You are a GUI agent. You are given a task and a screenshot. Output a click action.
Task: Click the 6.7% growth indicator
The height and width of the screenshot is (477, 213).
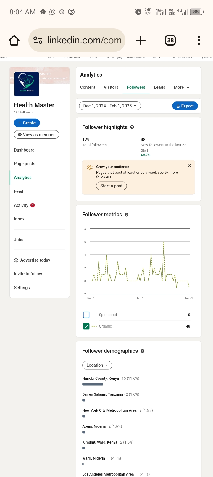tap(145, 155)
